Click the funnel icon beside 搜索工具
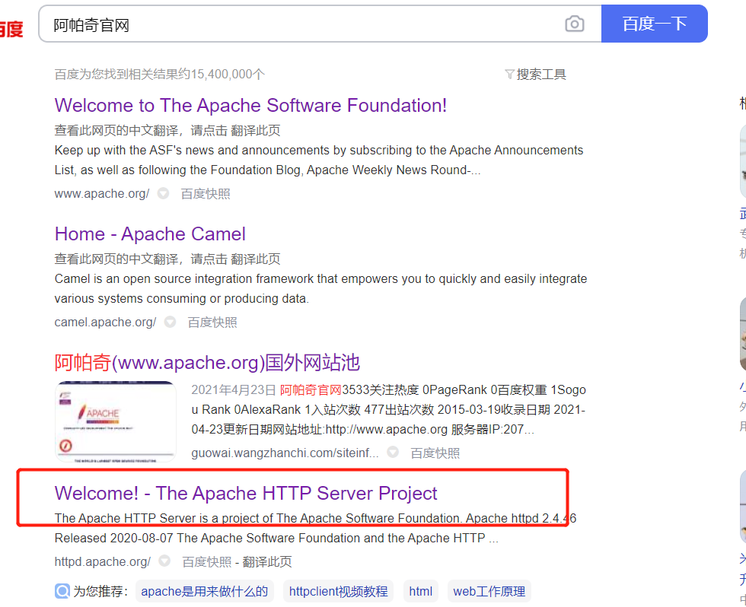This screenshot has height=607, width=746. (508, 74)
